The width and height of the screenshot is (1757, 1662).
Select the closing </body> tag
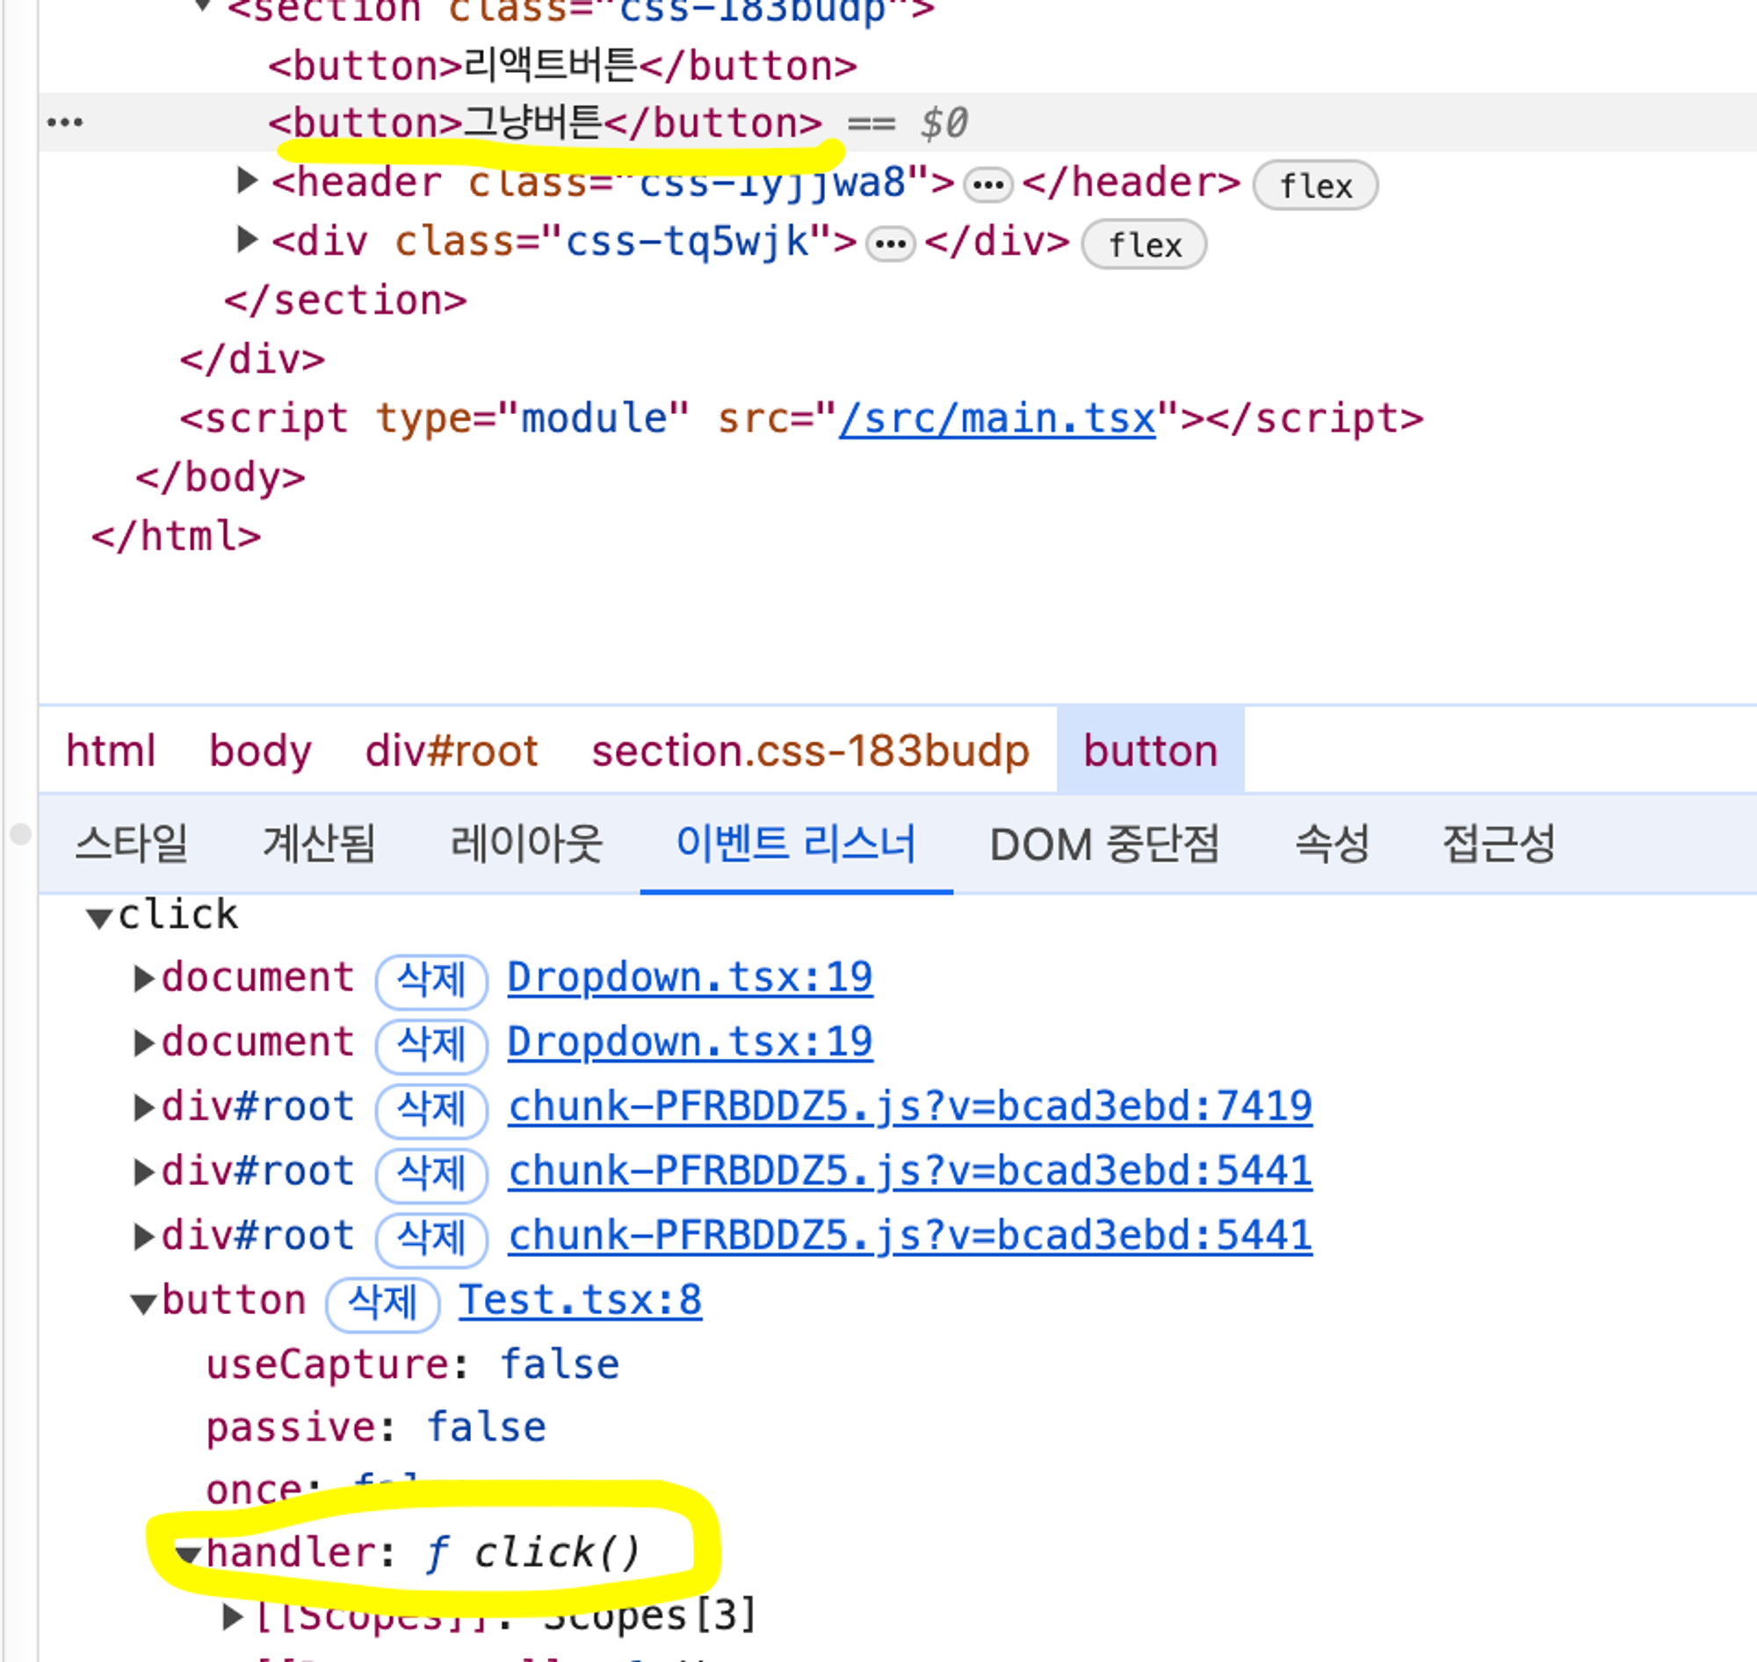(x=220, y=477)
